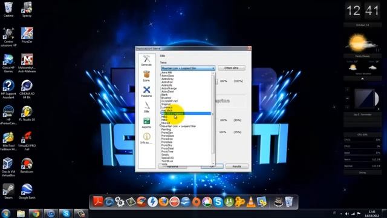Launch uTorrent from the dock
387x218 pixels.
229,202
